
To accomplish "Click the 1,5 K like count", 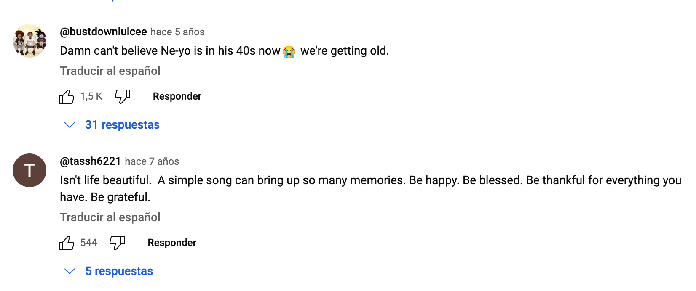I will coord(91,97).
